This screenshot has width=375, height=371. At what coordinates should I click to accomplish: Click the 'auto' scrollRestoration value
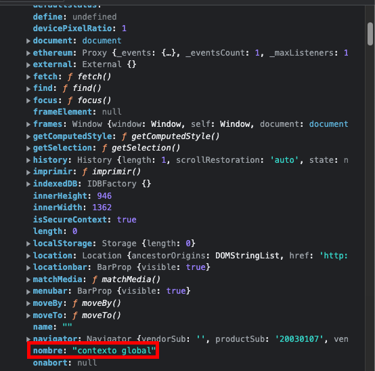pos(284,160)
